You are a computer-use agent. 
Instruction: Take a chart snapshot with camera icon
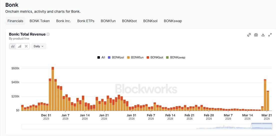[x=256, y=35]
